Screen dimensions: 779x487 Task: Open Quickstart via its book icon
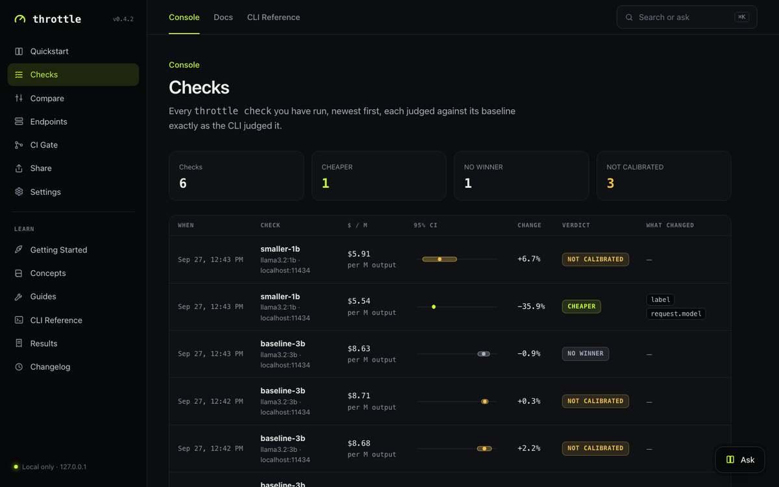[x=19, y=51]
